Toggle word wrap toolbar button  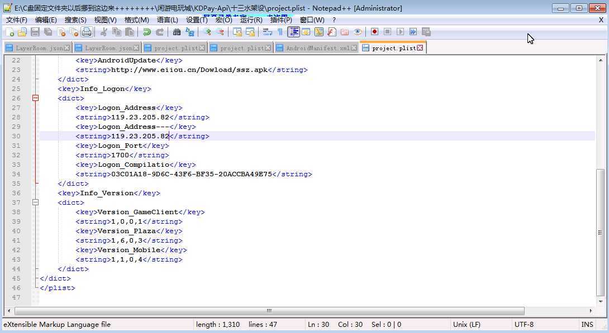tap(267, 32)
